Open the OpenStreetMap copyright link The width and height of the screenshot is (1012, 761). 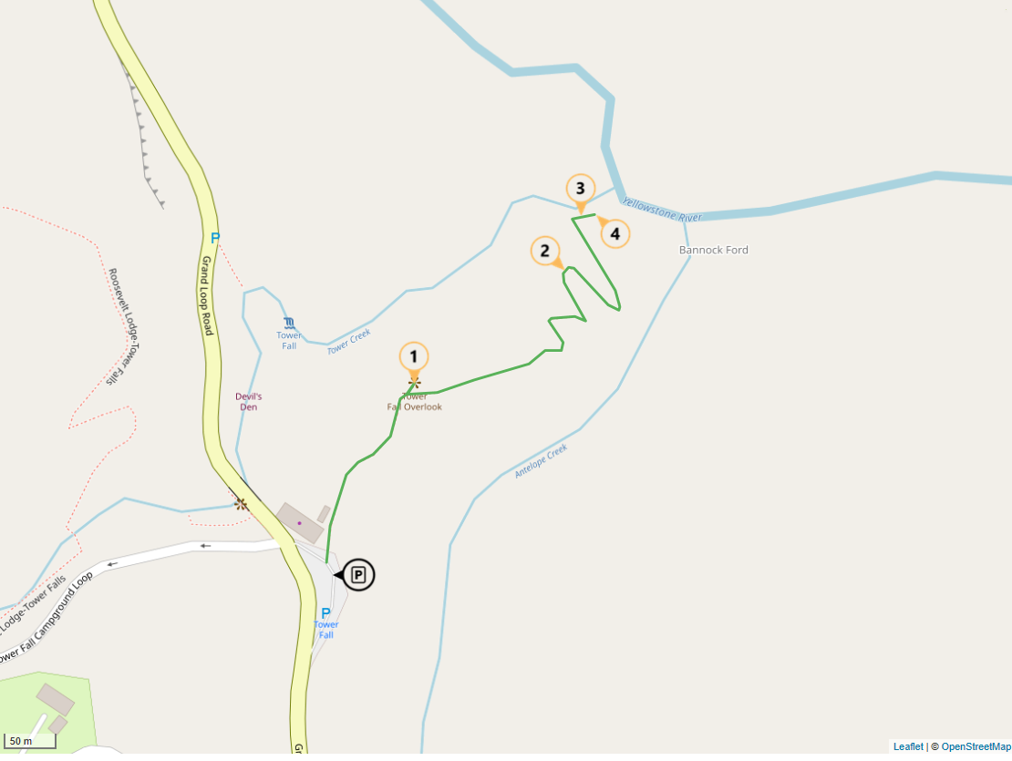coord(976,746)
